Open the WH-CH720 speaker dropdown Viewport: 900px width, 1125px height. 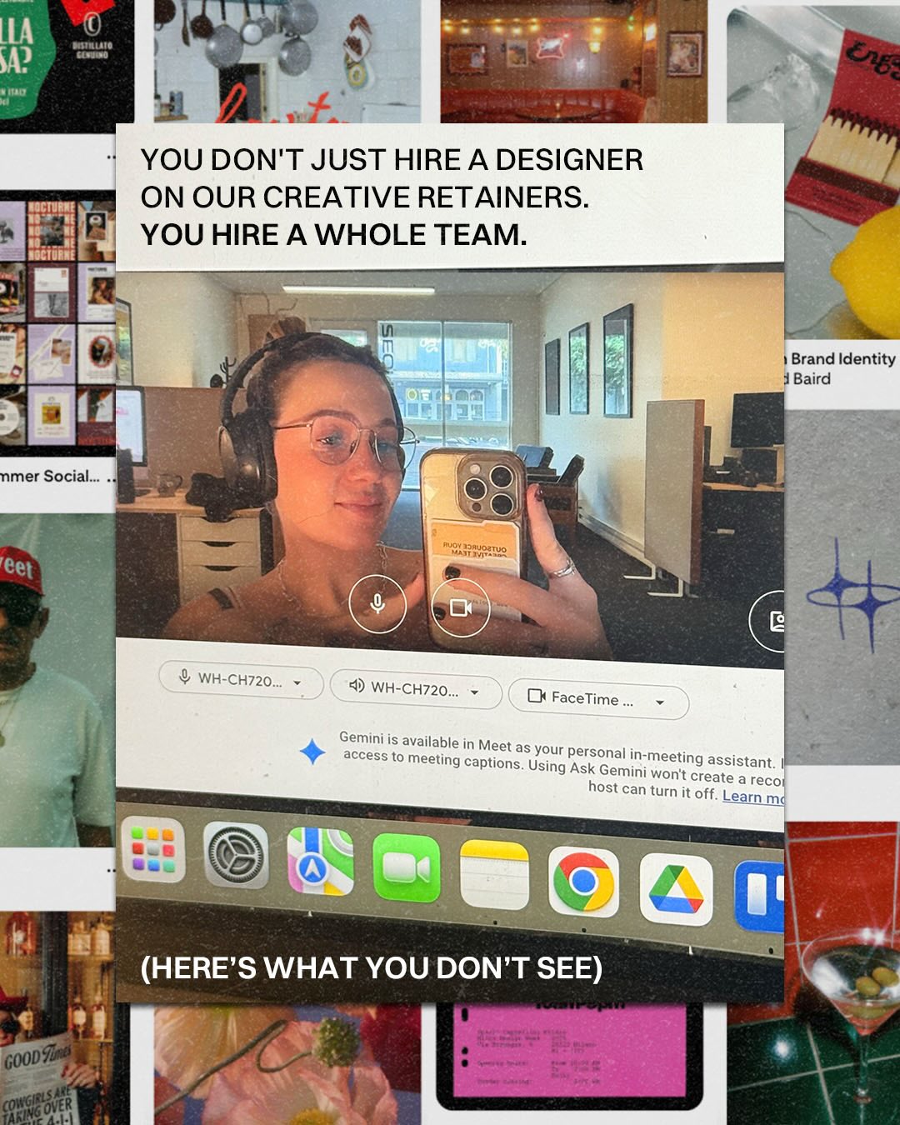[x=416, y=689]
